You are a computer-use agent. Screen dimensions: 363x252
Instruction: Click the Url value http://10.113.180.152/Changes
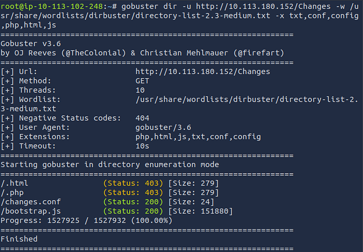pos(203,72)
